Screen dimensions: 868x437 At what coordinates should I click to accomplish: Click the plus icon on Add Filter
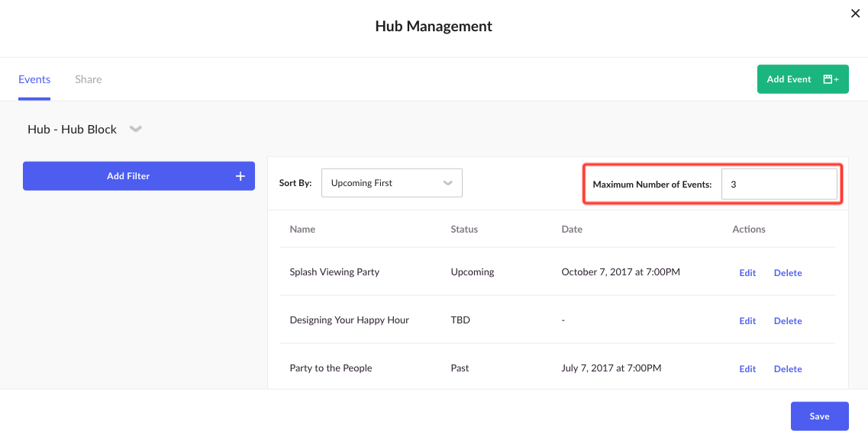[x=240, y=176]
